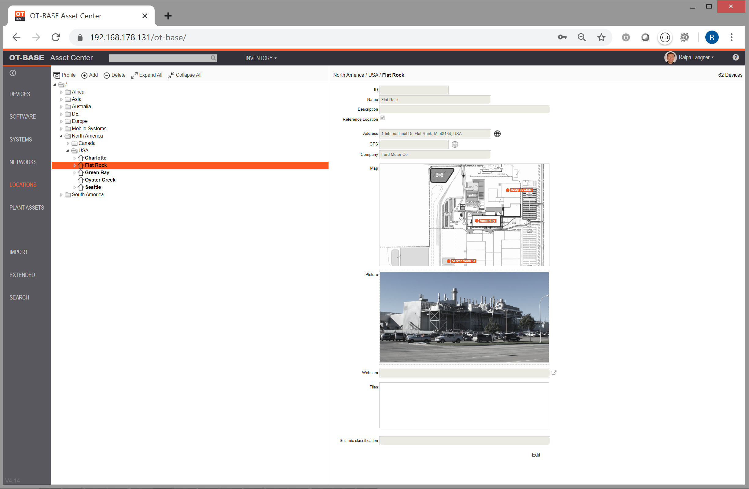Image resolution: width=749 pixels, height=489 pixels.
Task: Open the INVENTORY dropdown menu
Action: (261, 58)
